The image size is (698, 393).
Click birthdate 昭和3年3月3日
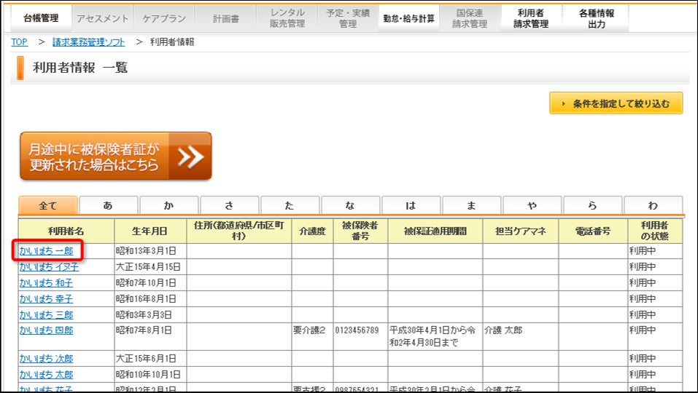tap(144, 315)
